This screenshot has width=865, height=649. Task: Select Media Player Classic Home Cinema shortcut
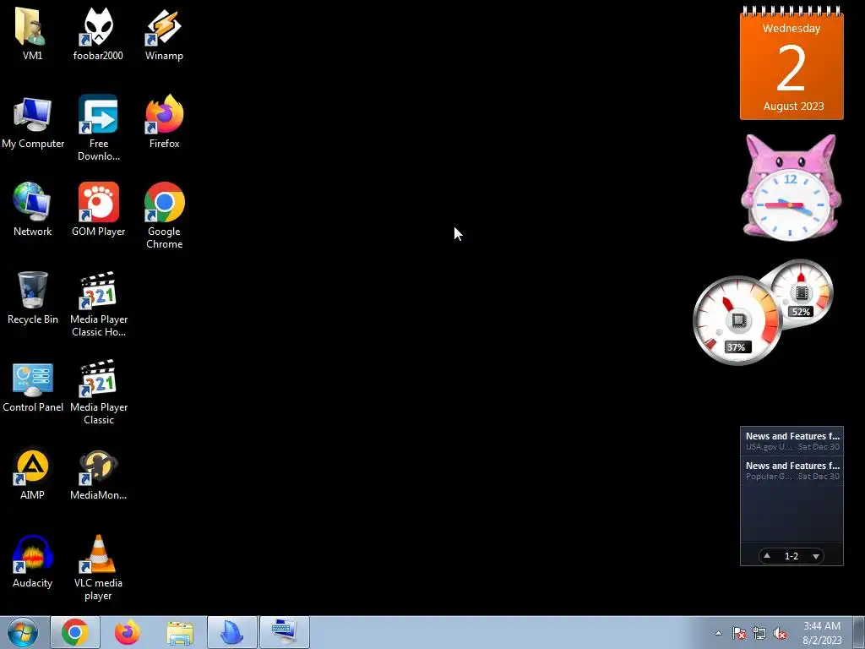coord(98,303)
